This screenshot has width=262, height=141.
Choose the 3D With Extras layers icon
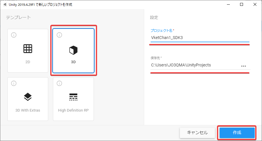tap(28, 97)
